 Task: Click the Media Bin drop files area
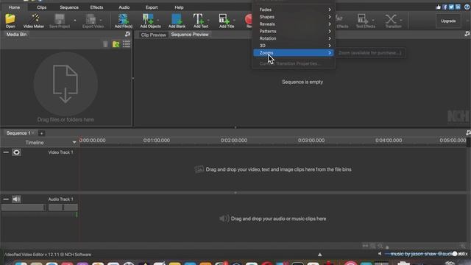tap(65, 88)
